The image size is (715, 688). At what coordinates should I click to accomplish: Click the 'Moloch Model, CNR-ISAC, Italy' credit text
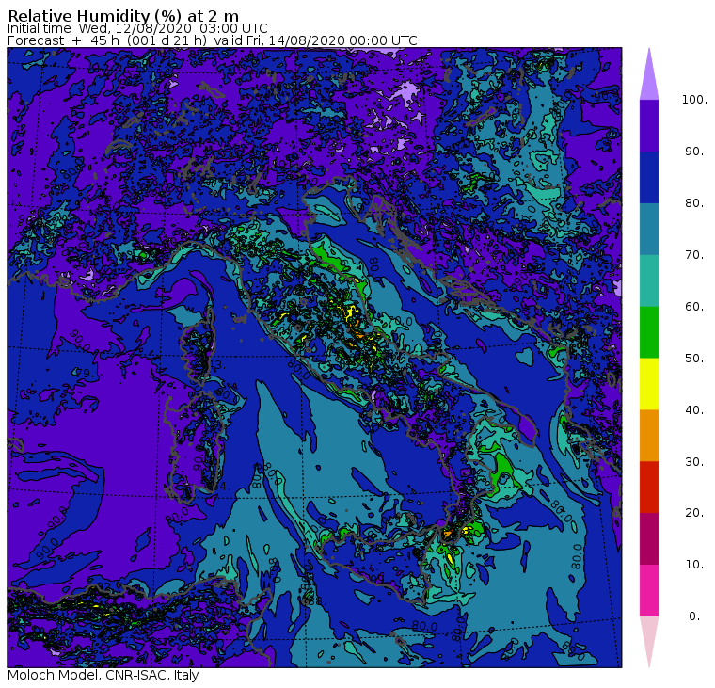click(103, 675)
